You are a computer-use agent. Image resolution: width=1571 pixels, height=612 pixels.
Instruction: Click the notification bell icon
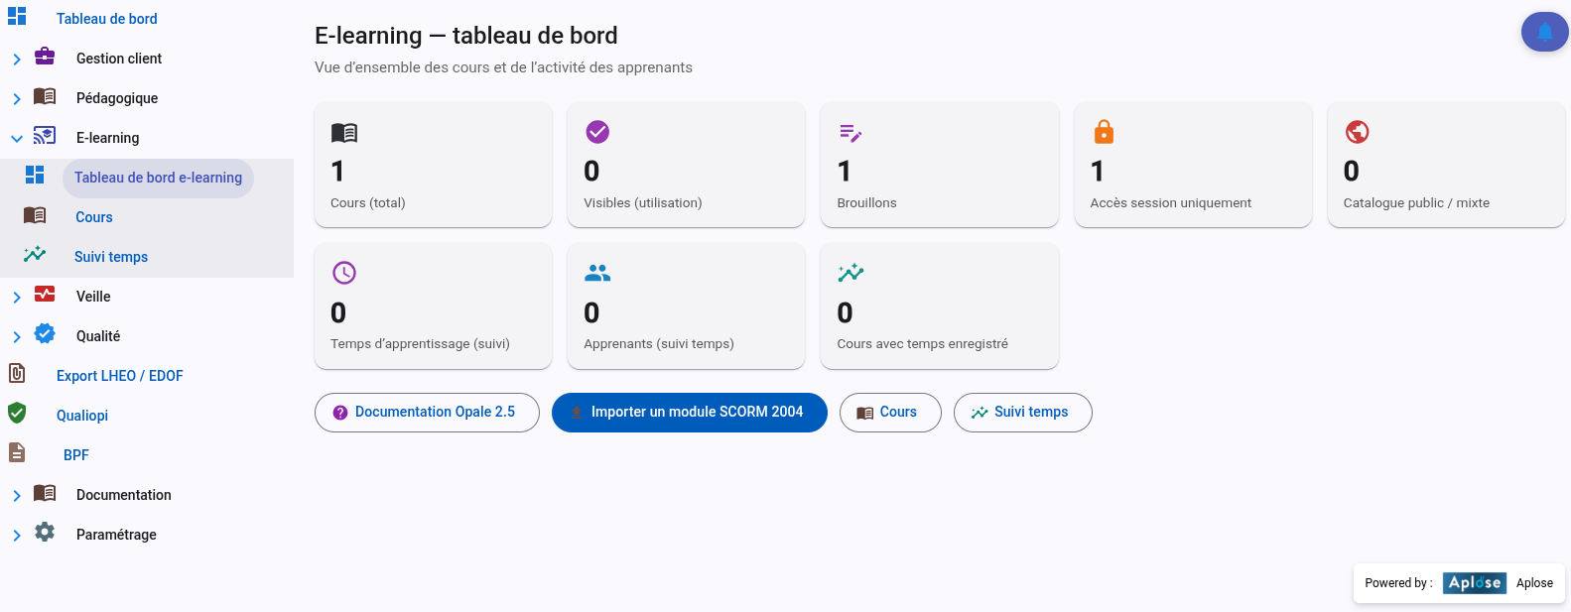tap(1544, 32)
